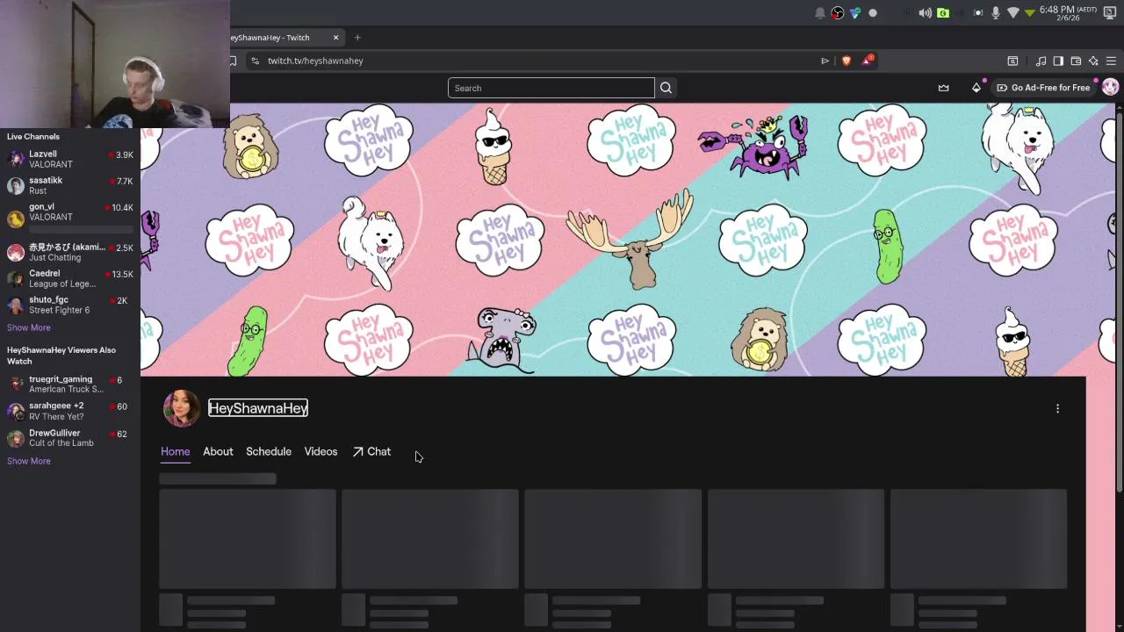Switch to the Home channel tab
Viewport: 1124px width, 632px height.
(175, 451)
